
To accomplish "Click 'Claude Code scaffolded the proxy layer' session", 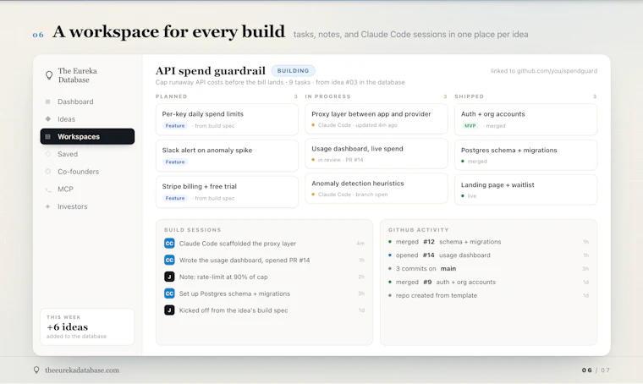I will pyautogui.click(x=264, y=244).
